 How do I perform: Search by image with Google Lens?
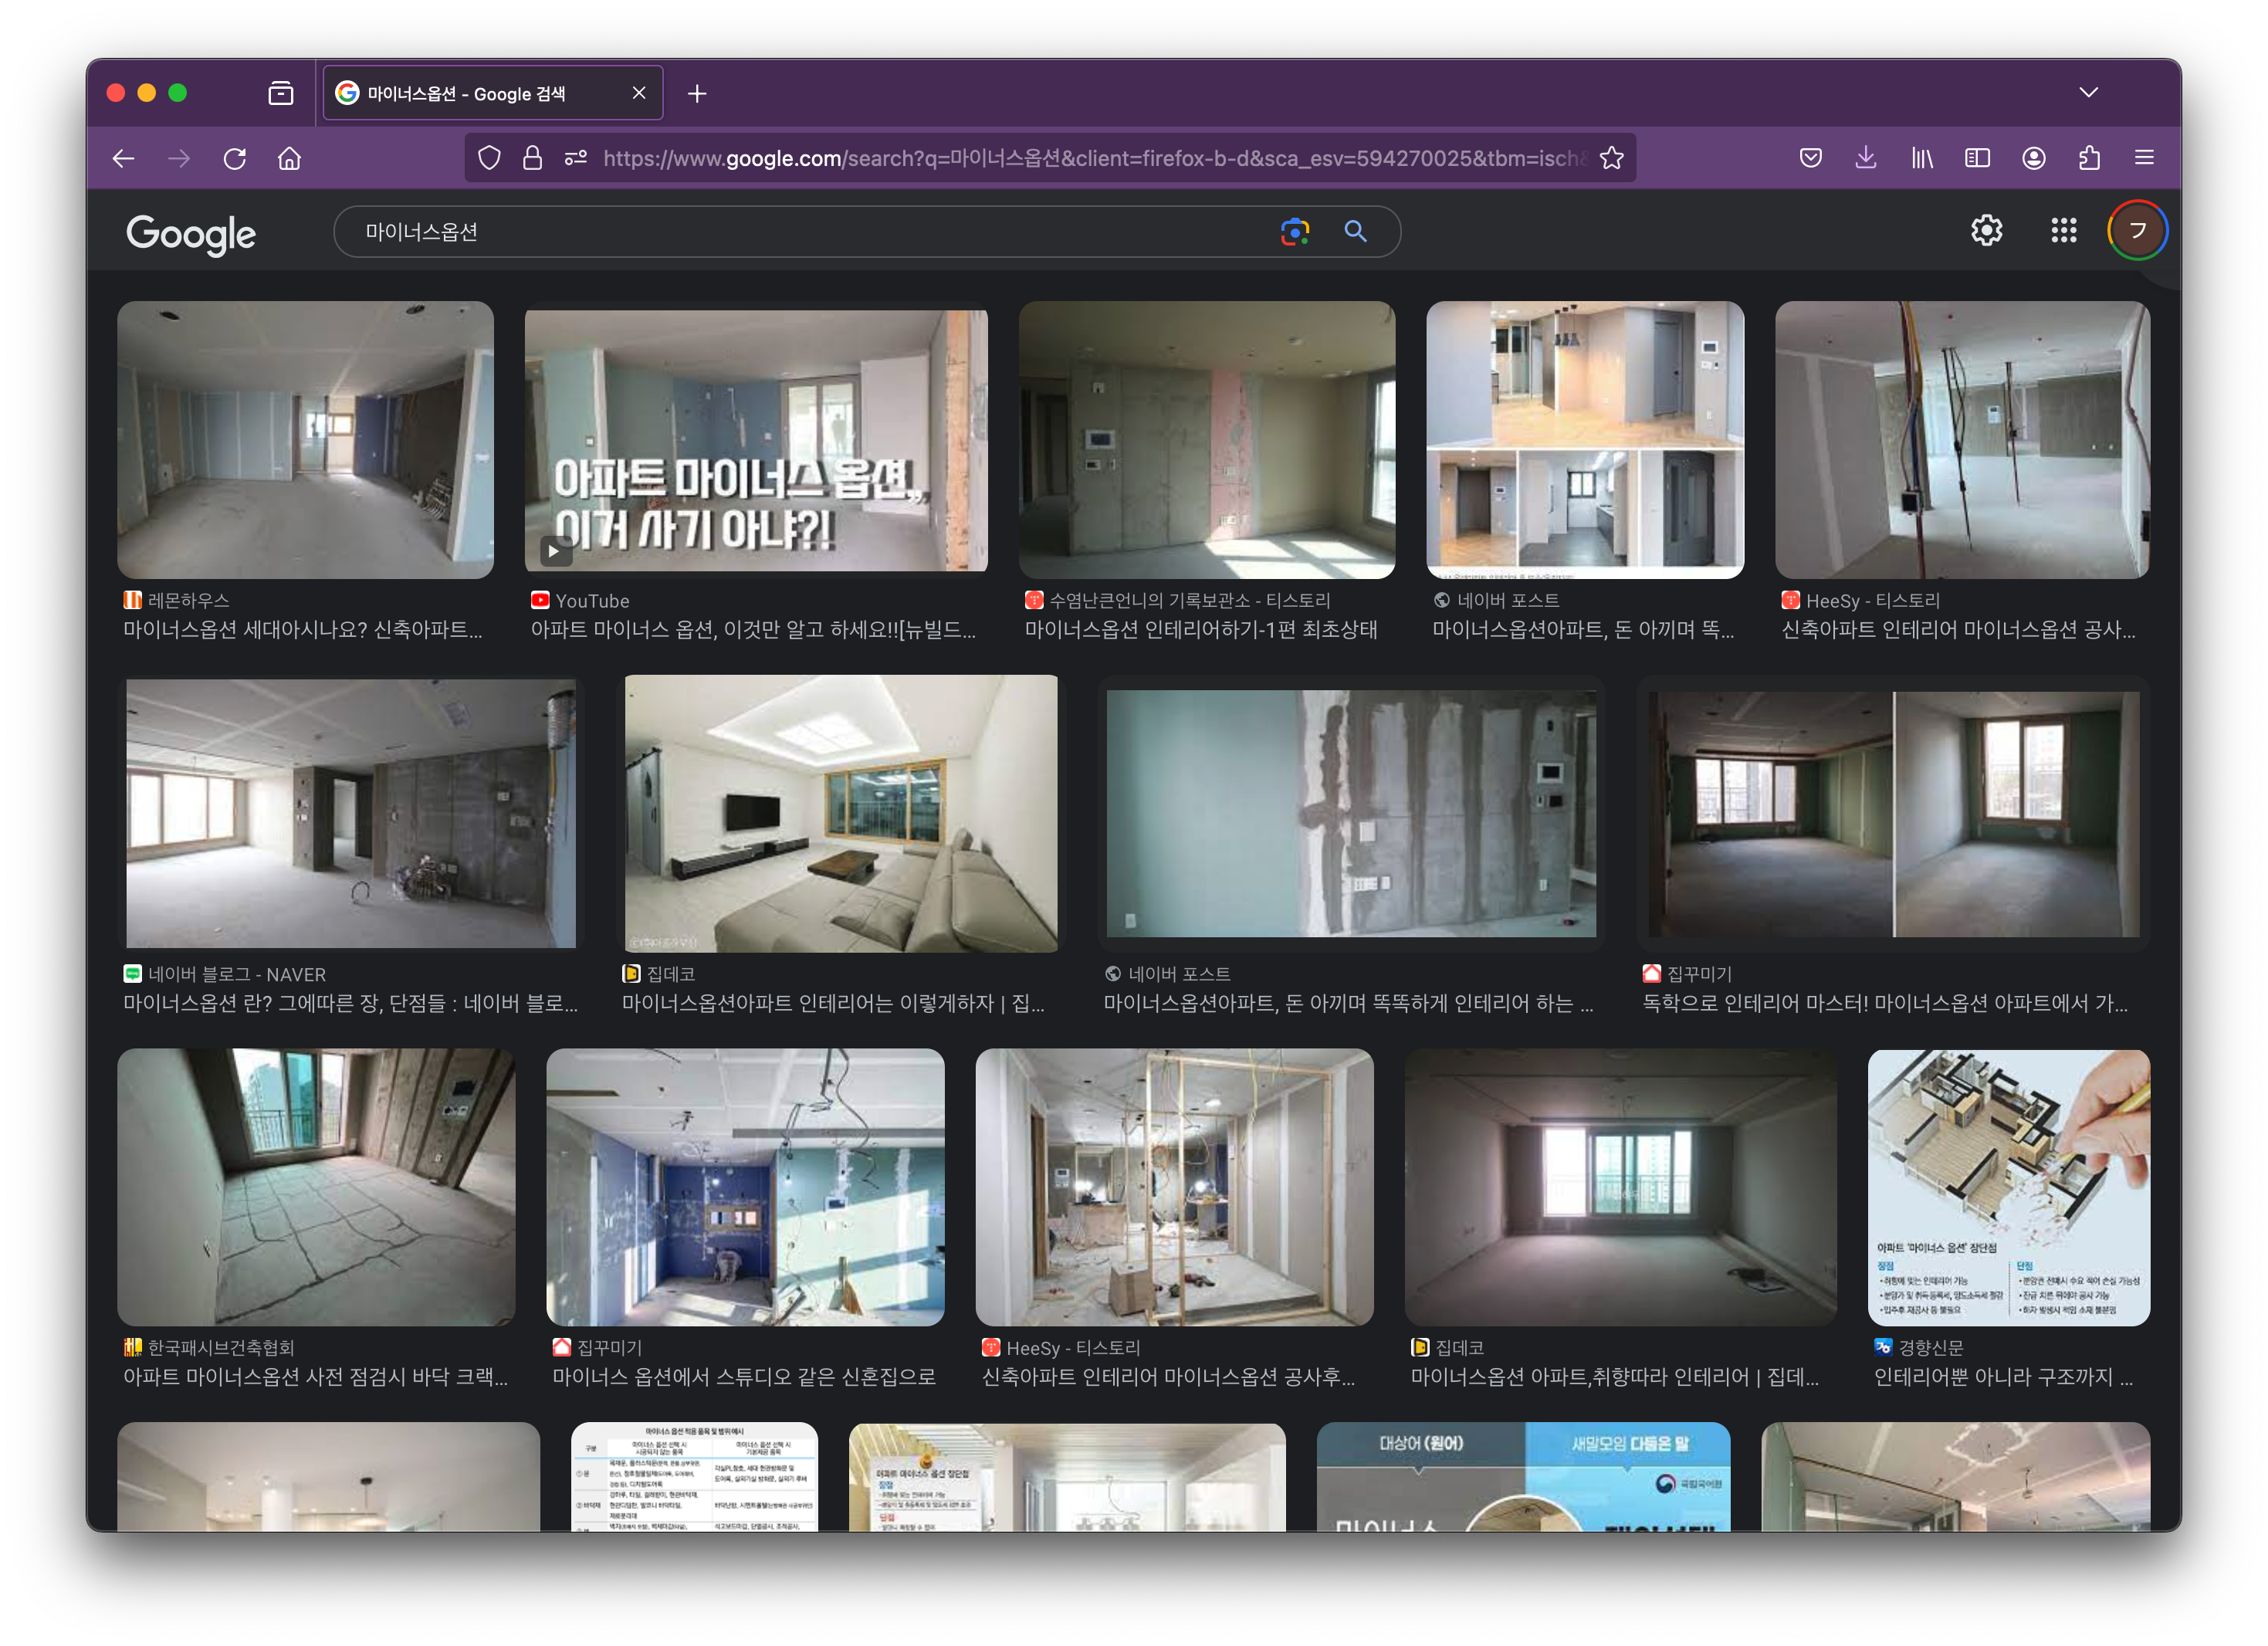click(x=1294, y=232)
